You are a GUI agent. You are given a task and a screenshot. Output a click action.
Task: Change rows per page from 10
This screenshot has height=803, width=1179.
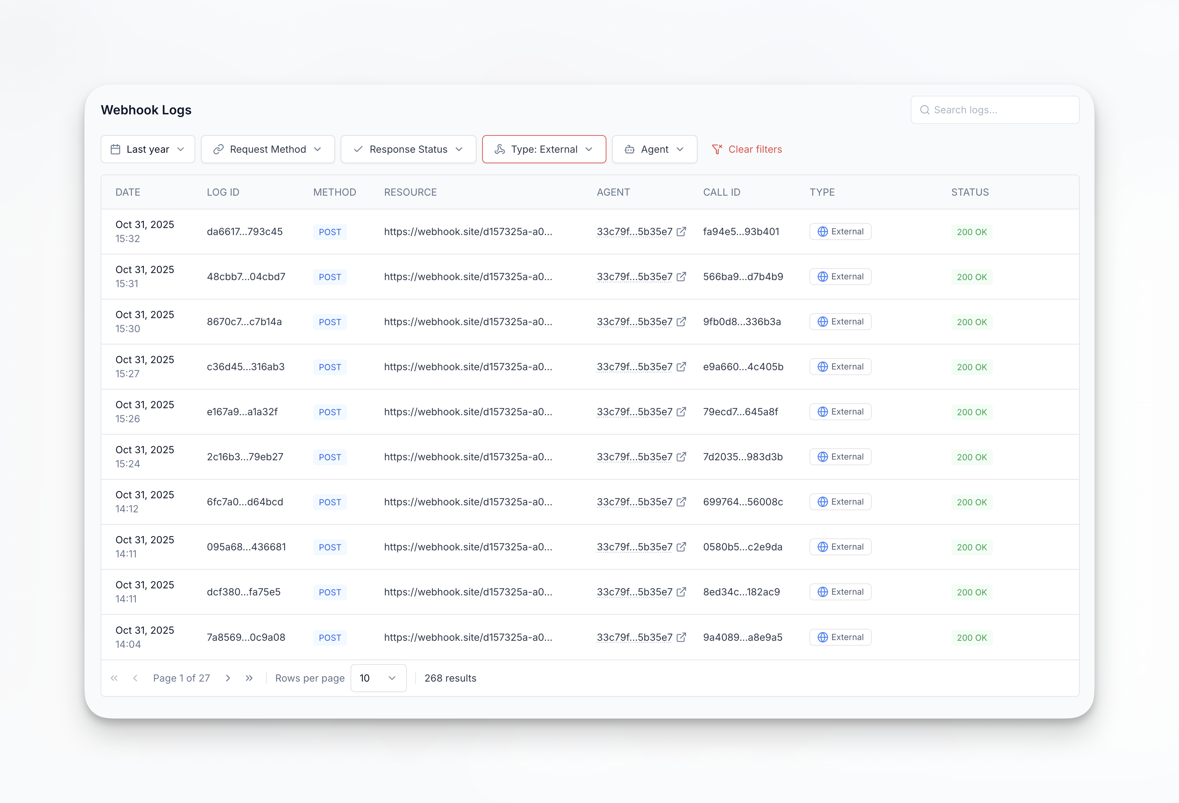click(378, 678)
